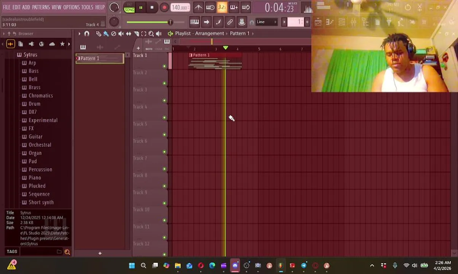Toggle the recording countdown 3.2 icon
This screenshot has width=458, height=274.
pos(222,7)
